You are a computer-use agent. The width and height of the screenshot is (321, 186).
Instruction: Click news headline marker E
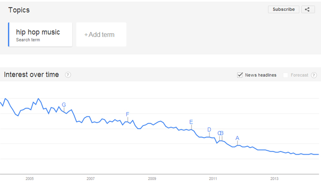coord(191,122)
